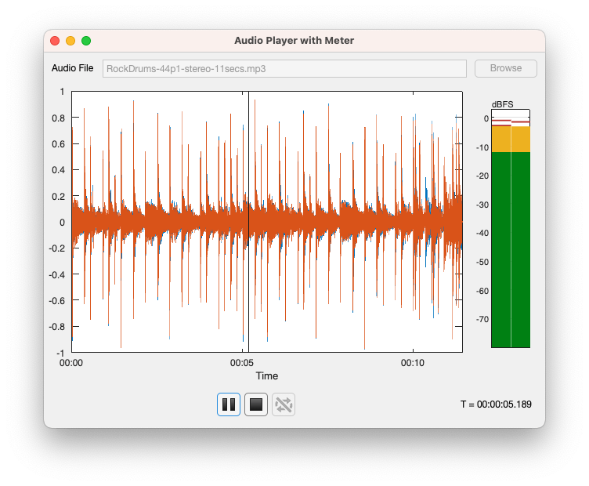Click the dBFS meter label

pos(502,104)
